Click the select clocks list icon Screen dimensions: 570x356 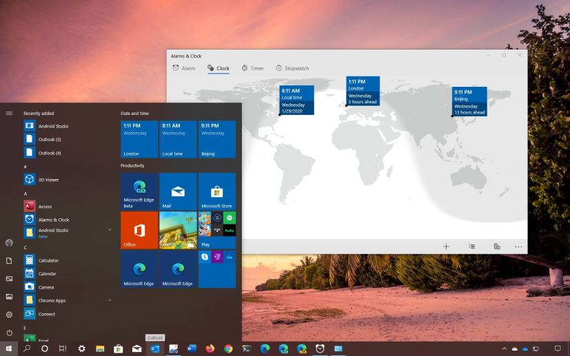click(x=472, y=247)
